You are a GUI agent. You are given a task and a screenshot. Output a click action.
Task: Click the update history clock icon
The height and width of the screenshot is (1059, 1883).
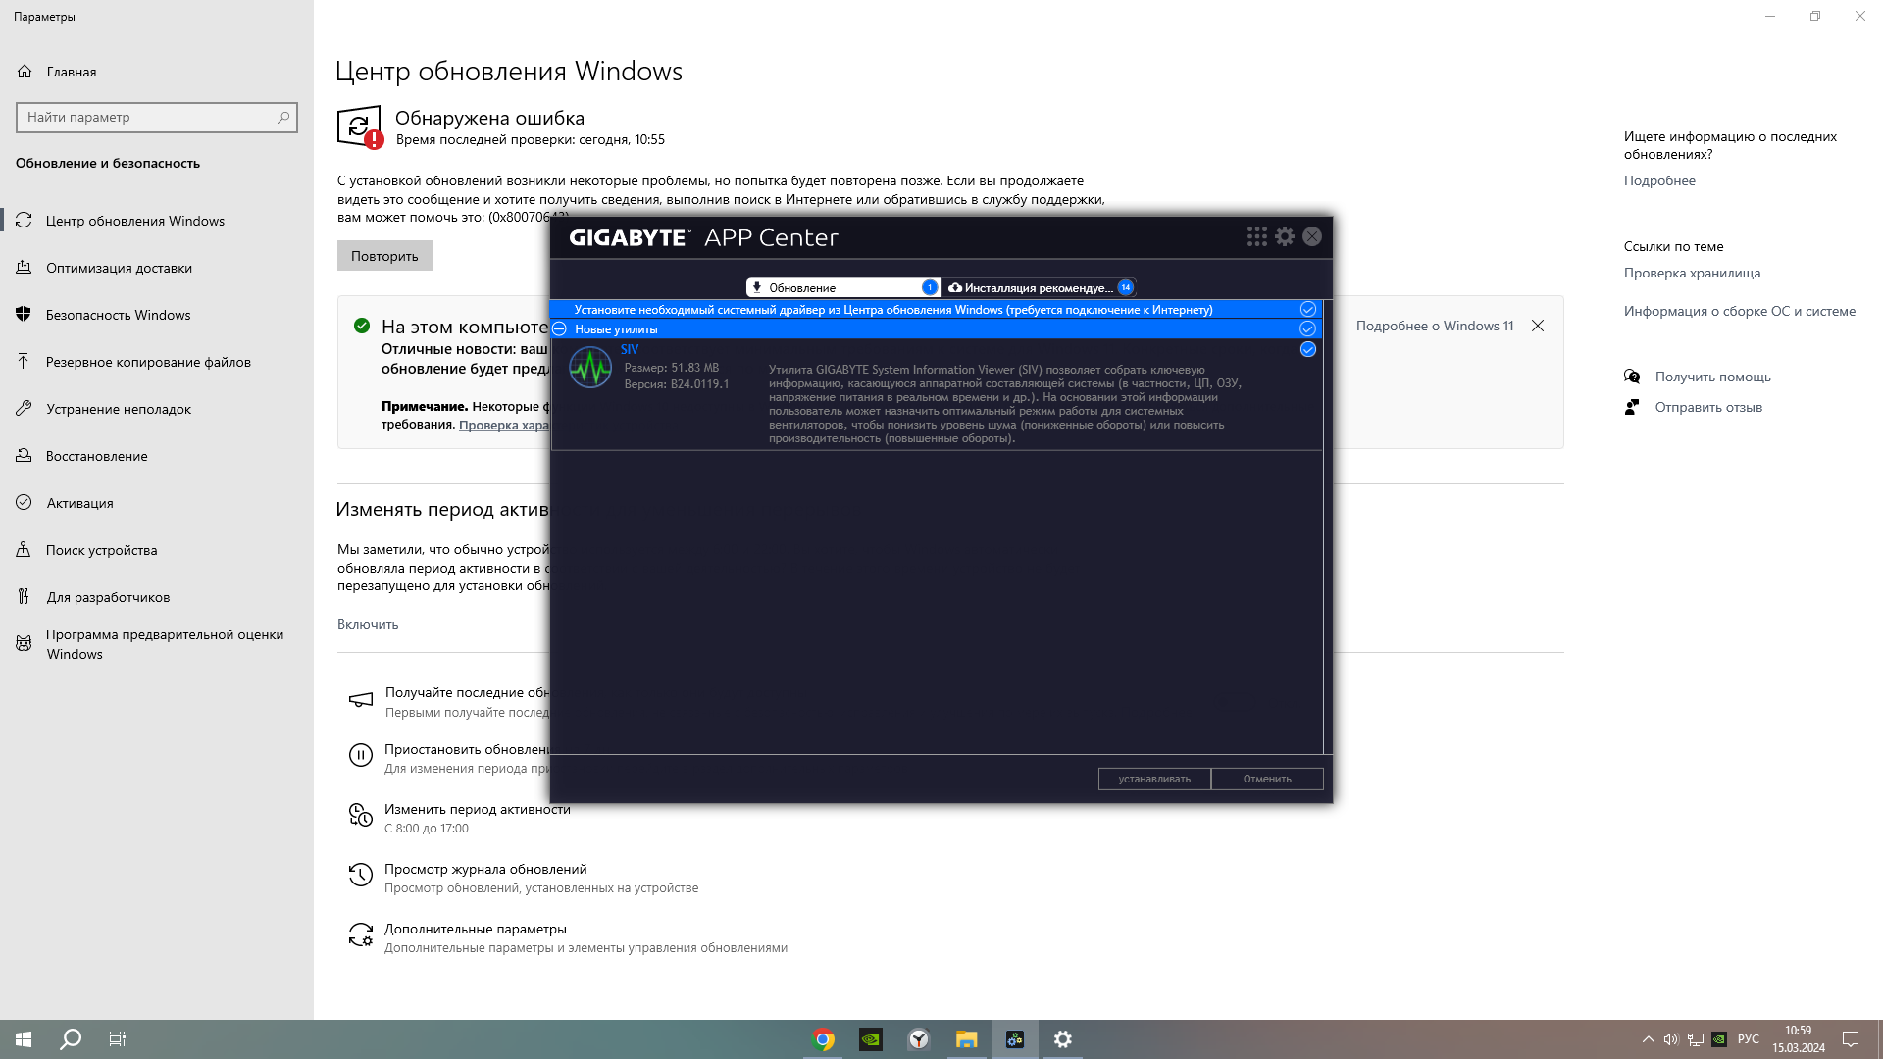click(360, 875)
